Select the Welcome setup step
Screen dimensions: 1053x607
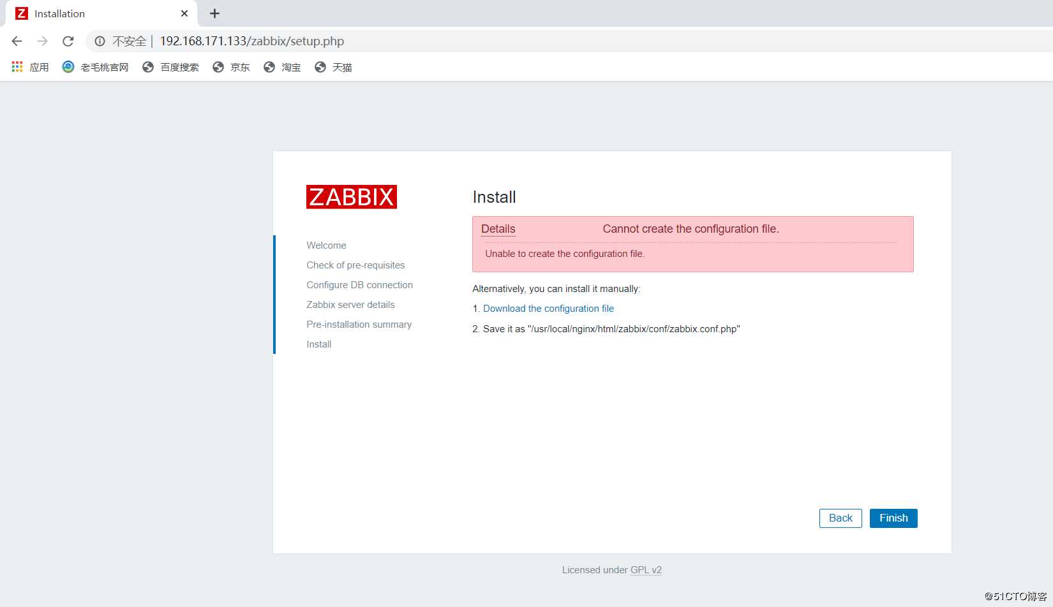pos(326,245)
